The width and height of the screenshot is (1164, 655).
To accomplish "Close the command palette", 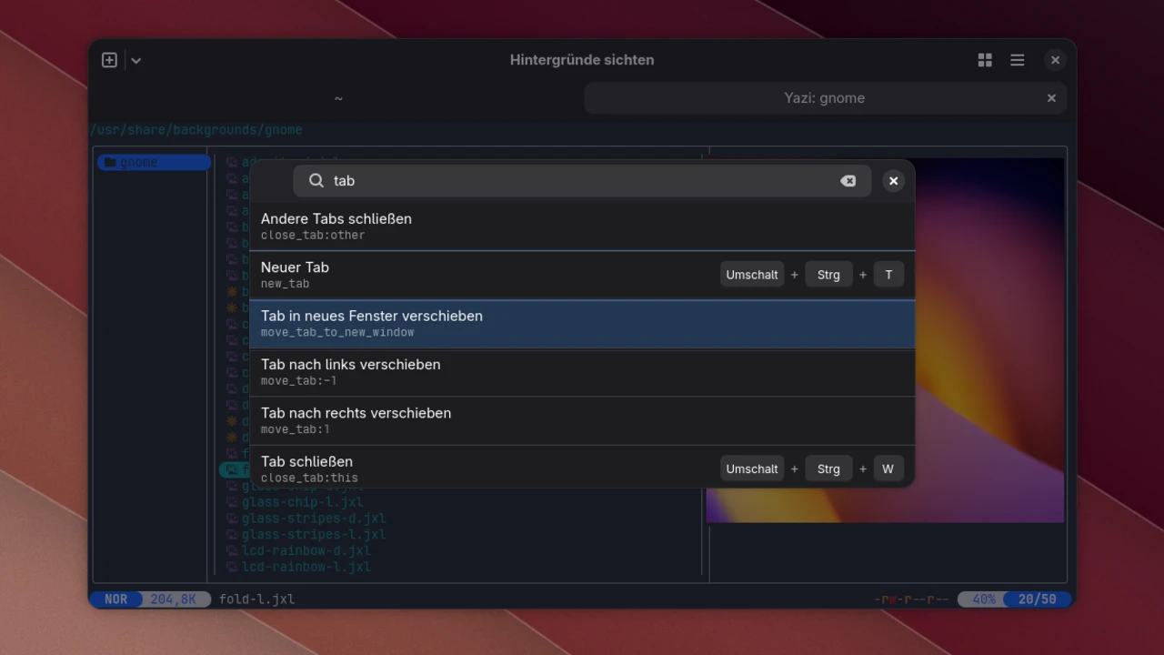I will pyautogui.click(x=893, y=181).
